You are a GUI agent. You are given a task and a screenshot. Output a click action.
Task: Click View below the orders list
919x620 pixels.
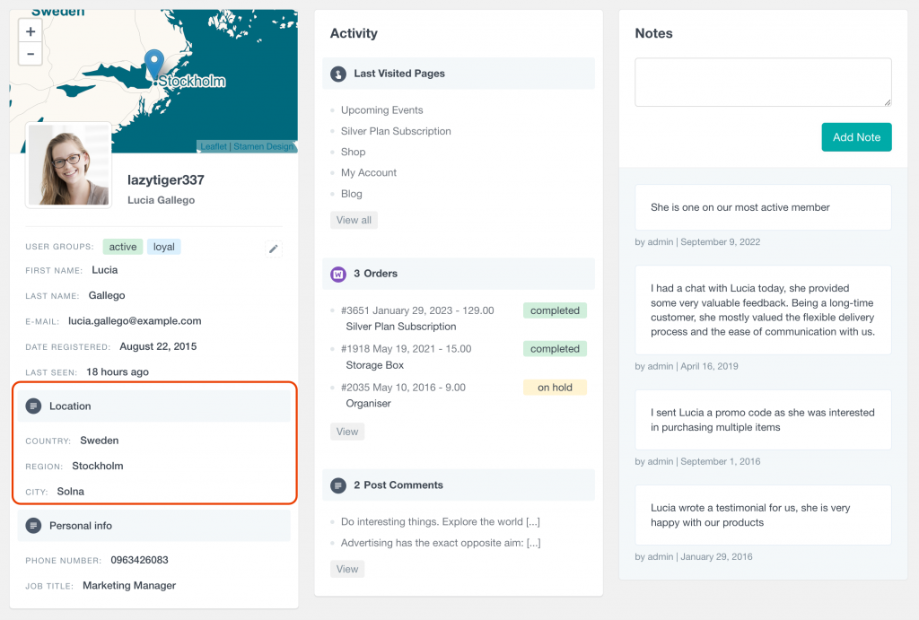click(347, 432)
